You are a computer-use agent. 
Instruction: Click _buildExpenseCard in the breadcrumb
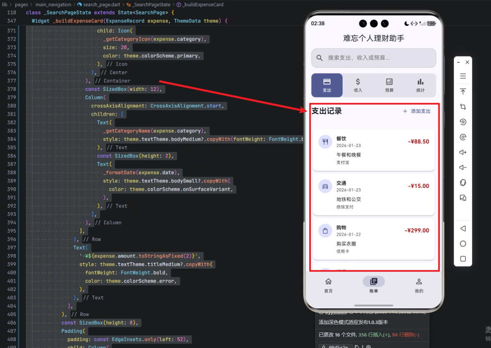tap(203, 5)
